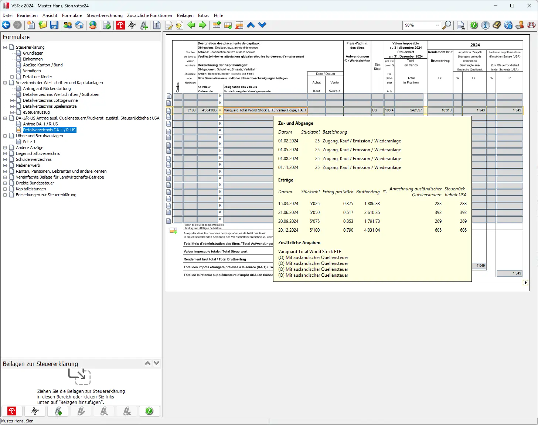The image size is (538, 425).
Task: Click the house icon in the toolbar
Action: pos(79,25)
